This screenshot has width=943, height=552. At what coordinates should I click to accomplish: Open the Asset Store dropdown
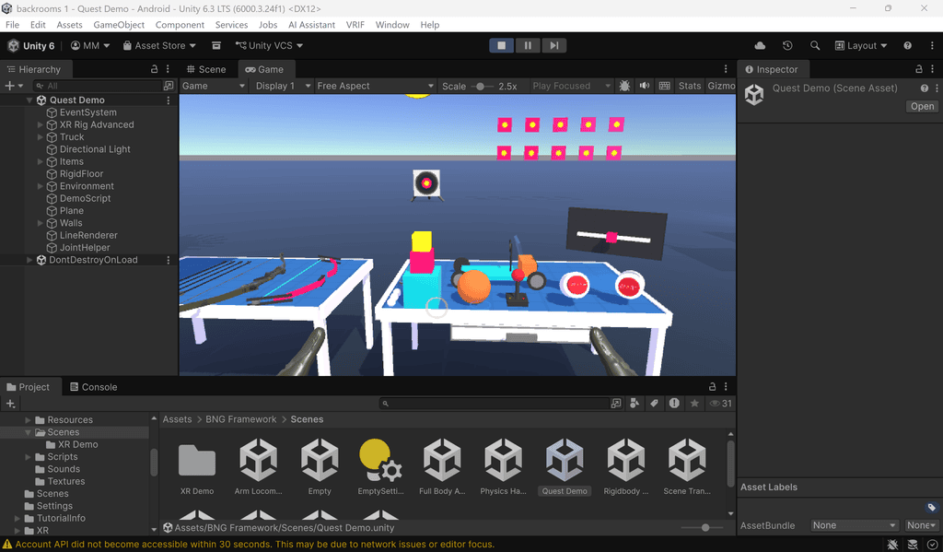[159, 46]
